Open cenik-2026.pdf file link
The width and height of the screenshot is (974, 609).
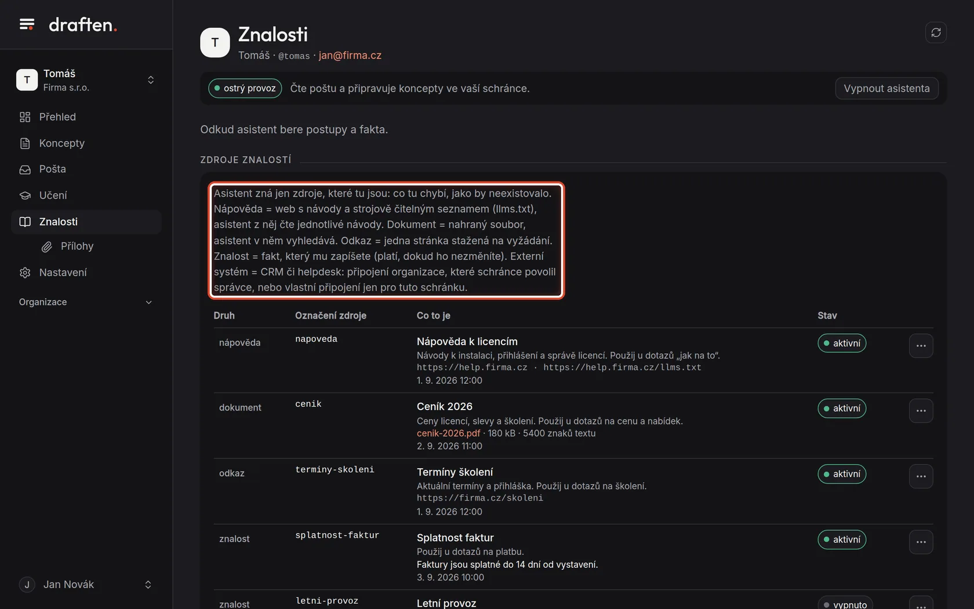click(x=448, y=433)
